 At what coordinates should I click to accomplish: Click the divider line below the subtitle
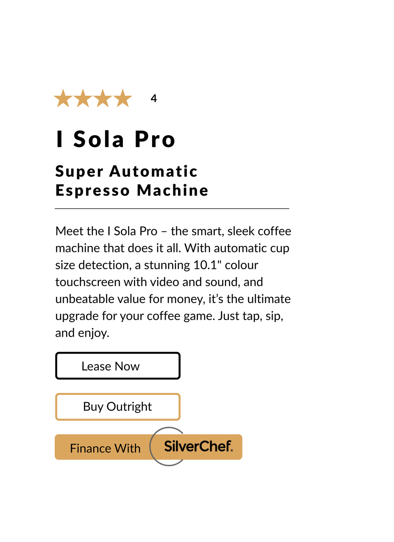172,209
